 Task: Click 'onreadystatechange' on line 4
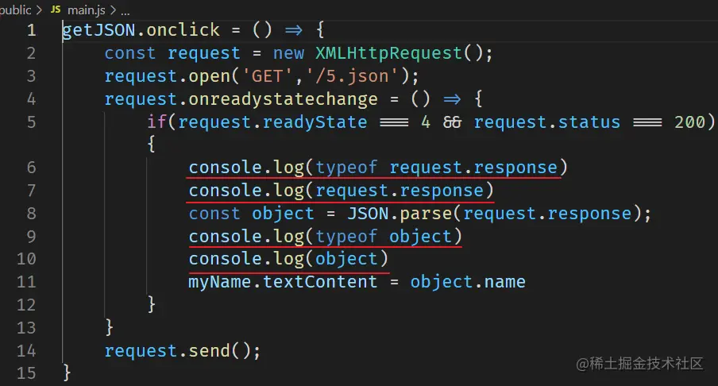[284, 99]
